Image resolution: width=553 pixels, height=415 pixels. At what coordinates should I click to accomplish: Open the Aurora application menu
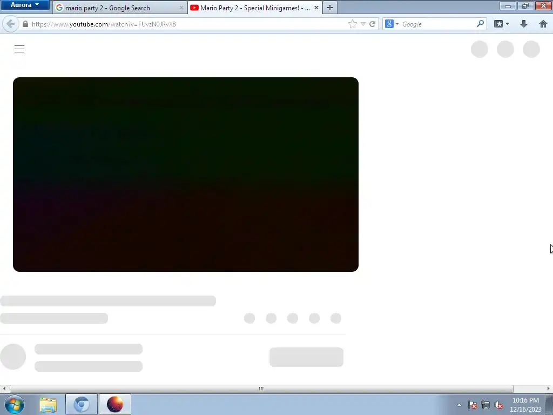[24, 5]
